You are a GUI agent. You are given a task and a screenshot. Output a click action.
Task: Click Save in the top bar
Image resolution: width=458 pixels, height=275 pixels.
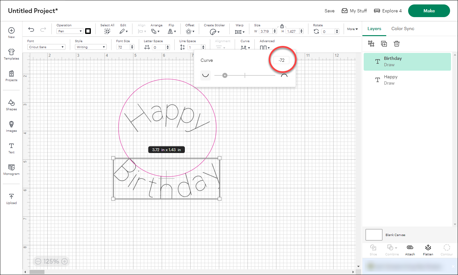coord(329,10)
